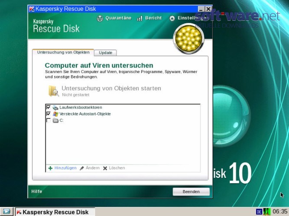This screenshot has height=216, width=289.
Task: Uncheck the Laufwerksbootsektoren checkbox
Action: [49, 107]
